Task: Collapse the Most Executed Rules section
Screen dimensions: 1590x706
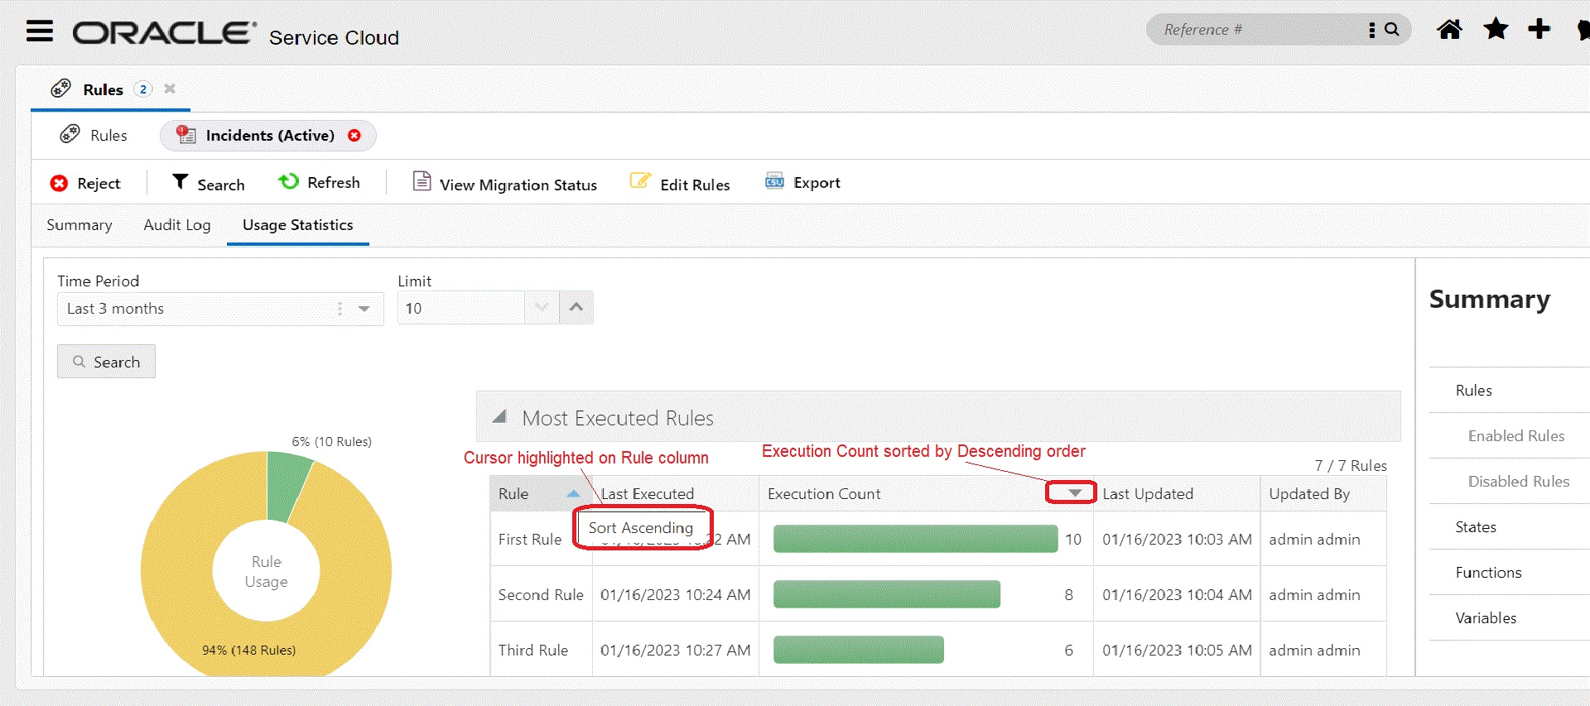Action: [499, 417]
